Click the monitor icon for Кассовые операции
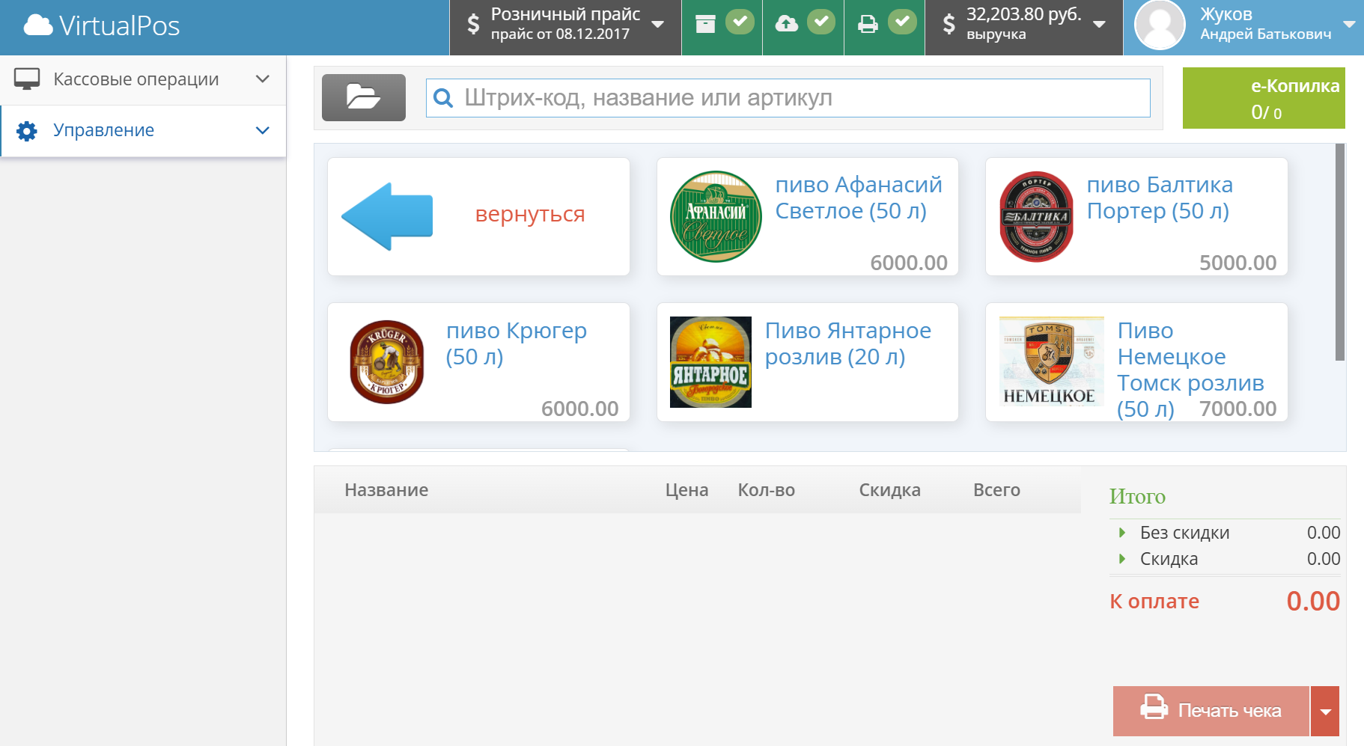Screen dimensions: 1364x746 tap(27, 79)
